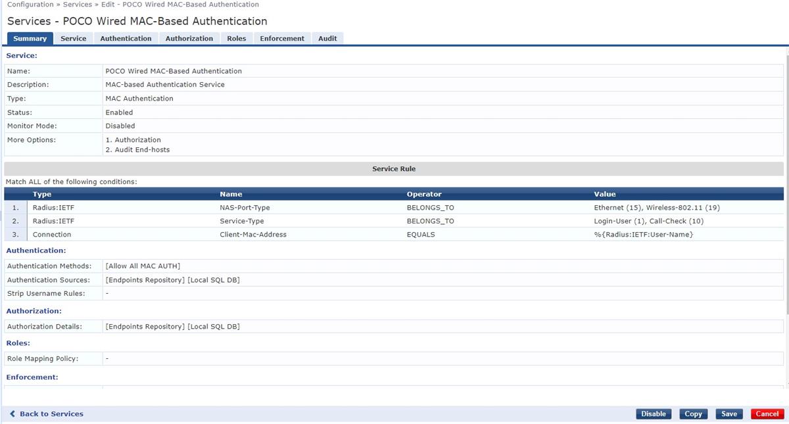This screenshot has width=789, height=424.
Task: Click the 'MAC Authentication' type value
Action: point(139,99)
